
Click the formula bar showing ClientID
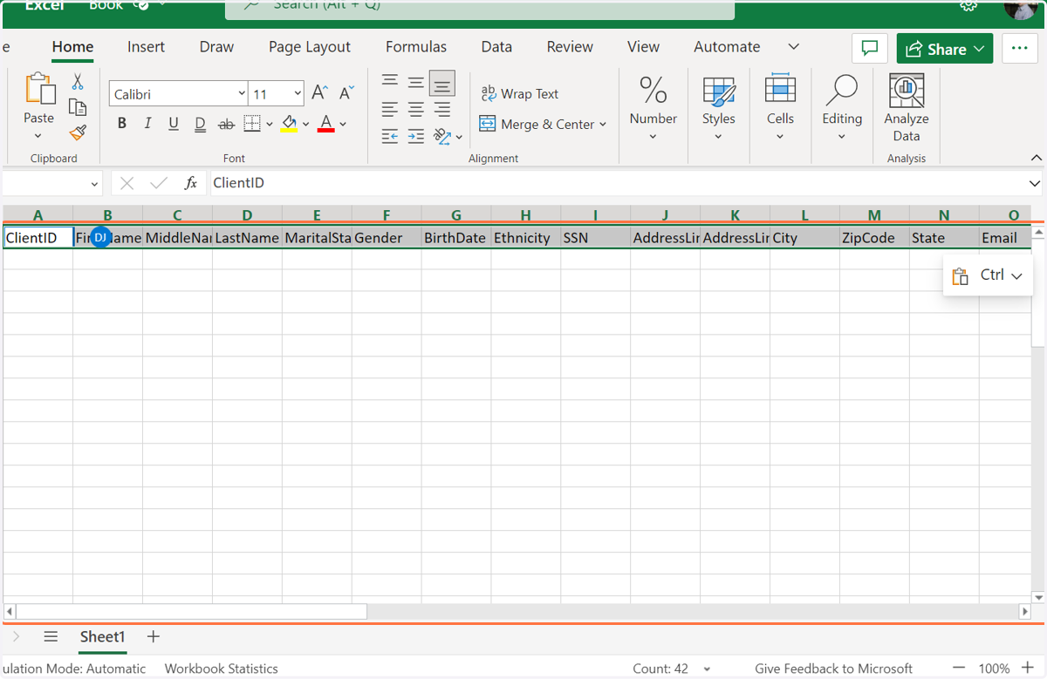[x=616, y=183]
